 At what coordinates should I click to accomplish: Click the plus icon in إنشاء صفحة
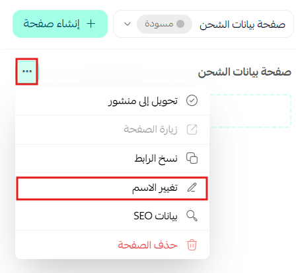(x=91, y=24)
